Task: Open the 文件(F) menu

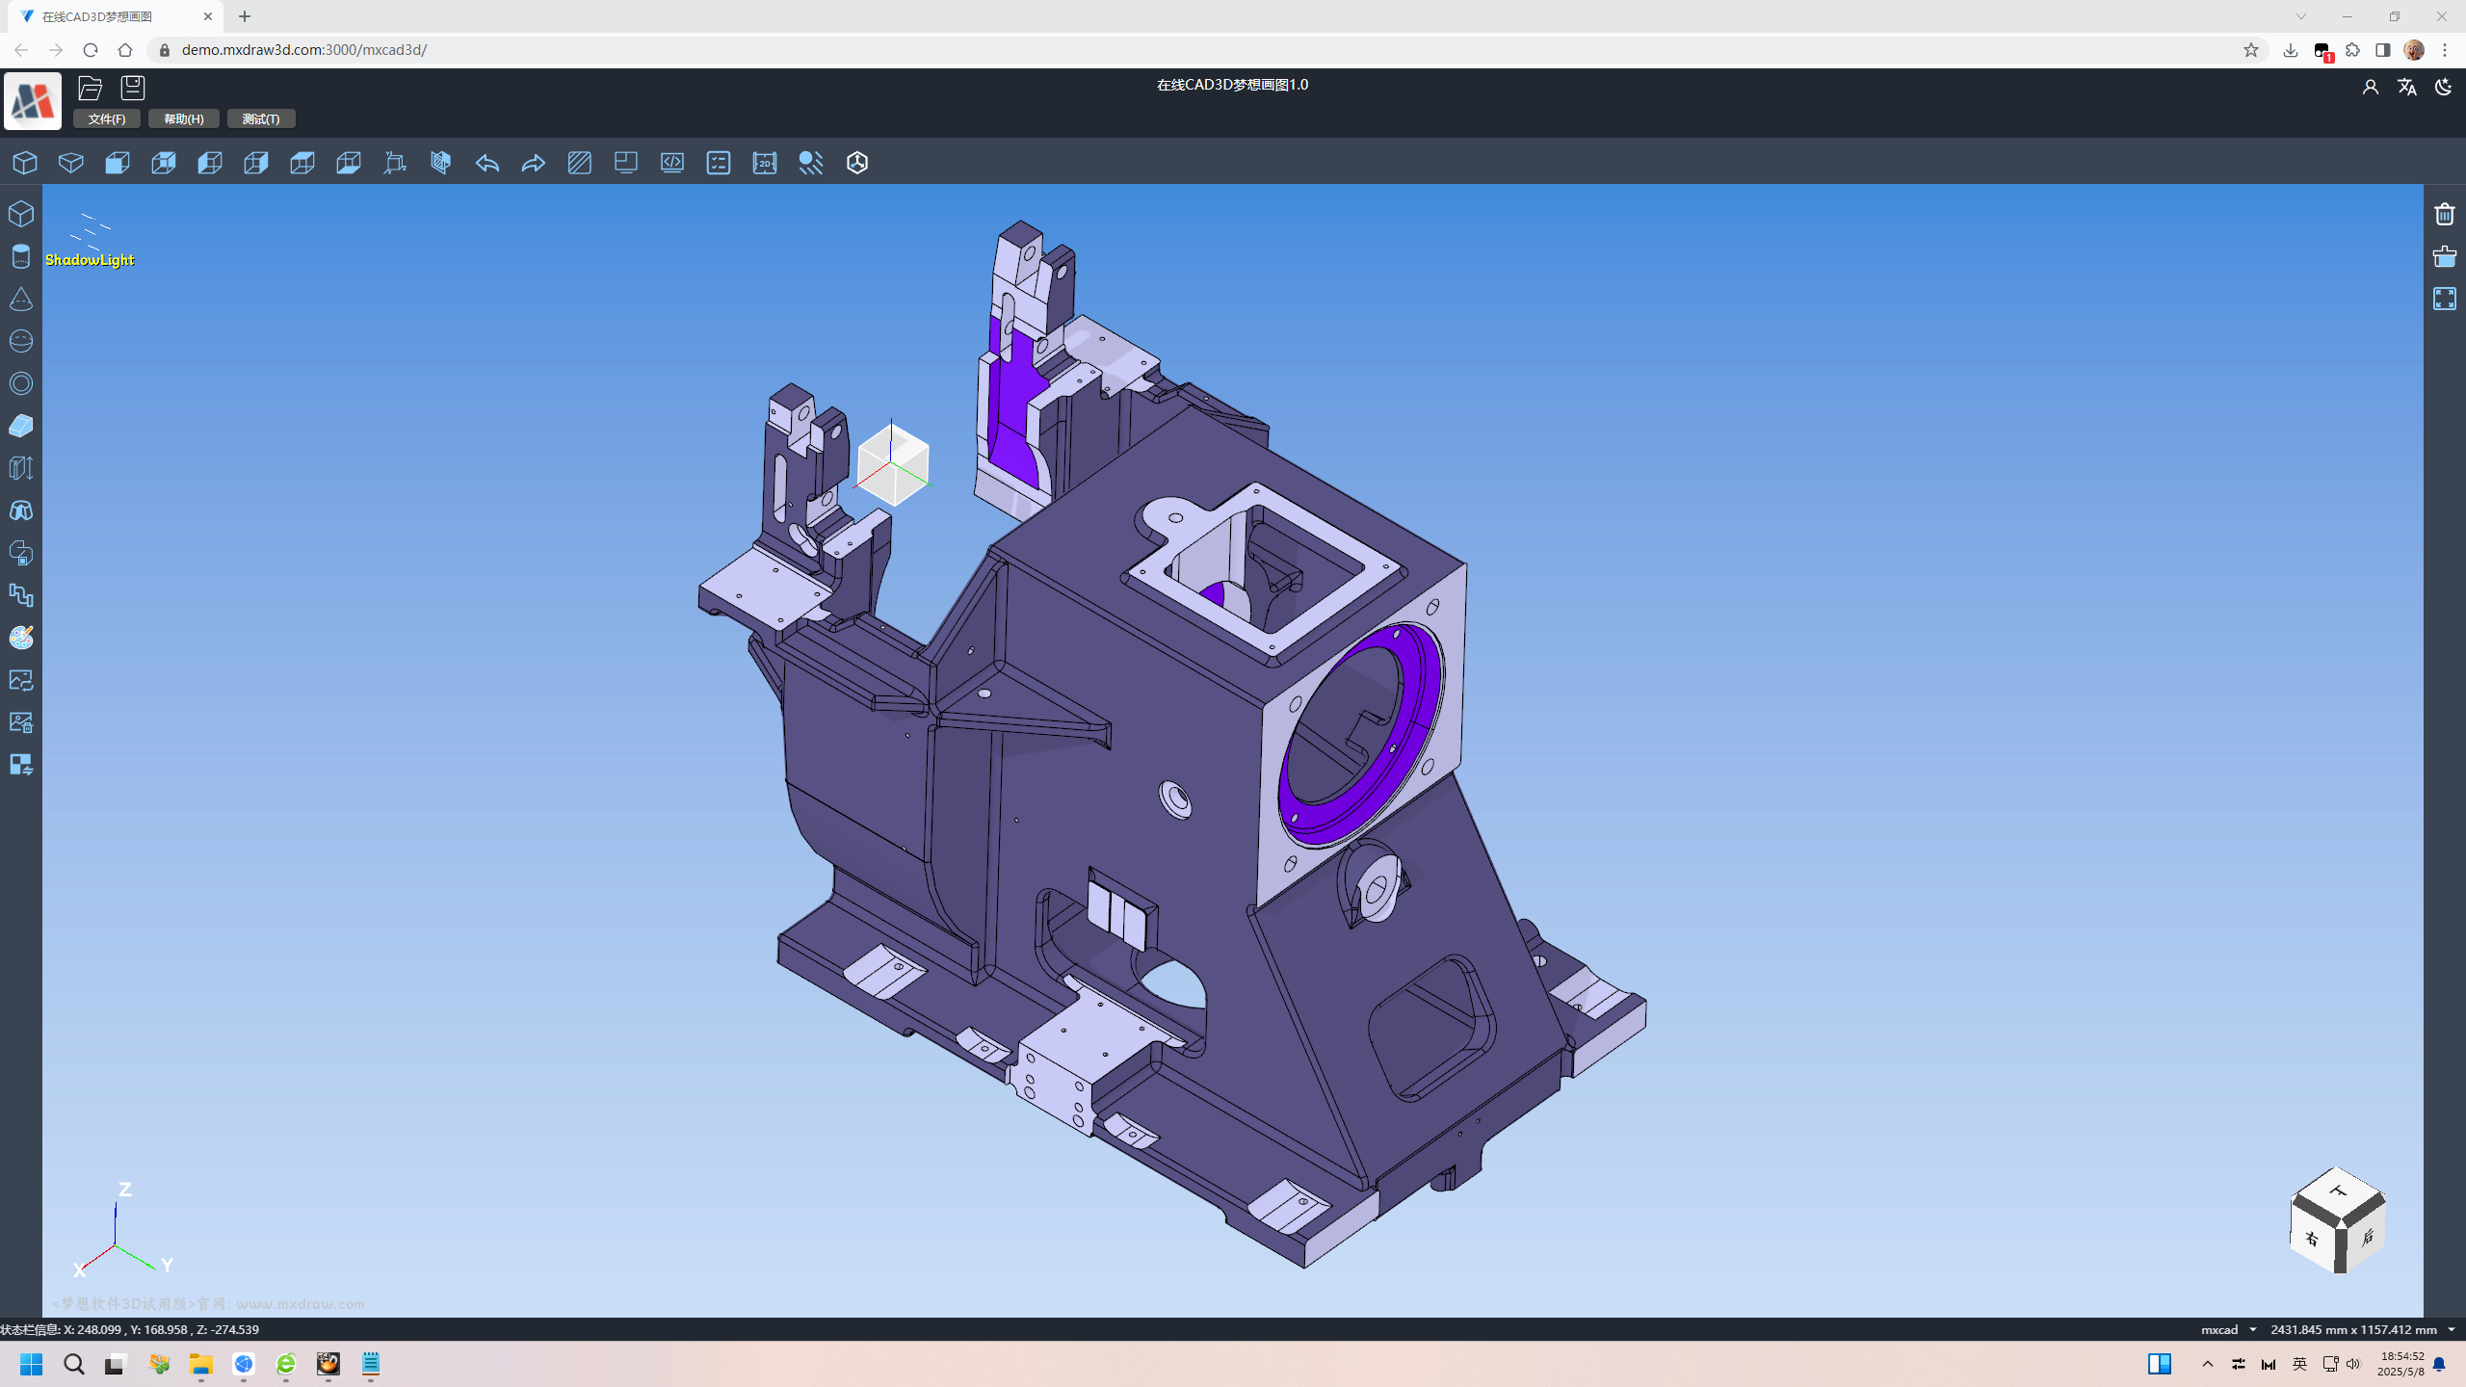Action: pos(107,118)
